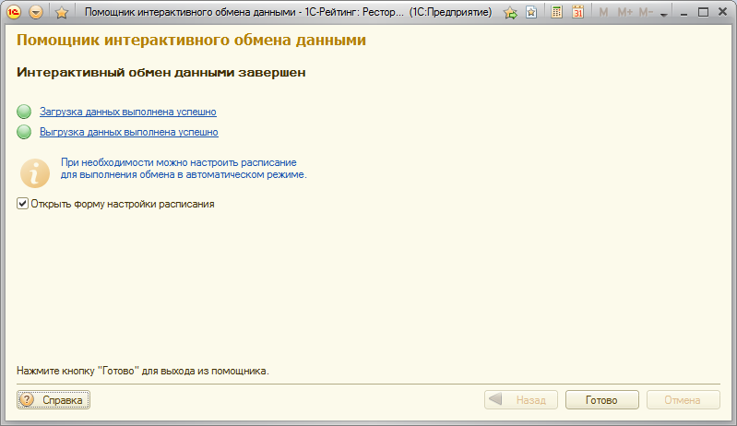Screen dimensions: 737x426
Task: Click the 1C application logo icon
Action: point(15,12)
